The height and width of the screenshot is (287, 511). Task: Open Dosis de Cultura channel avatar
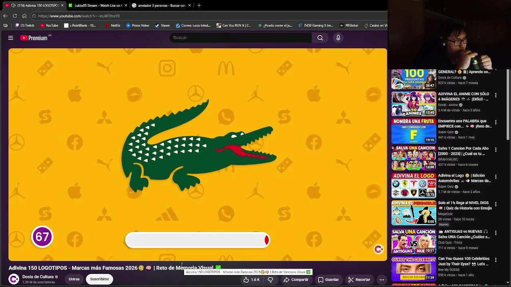pos(14,279)
